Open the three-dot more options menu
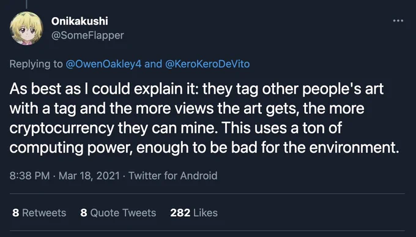This screenshot has width=416, height=237. (x=398, y=21)
